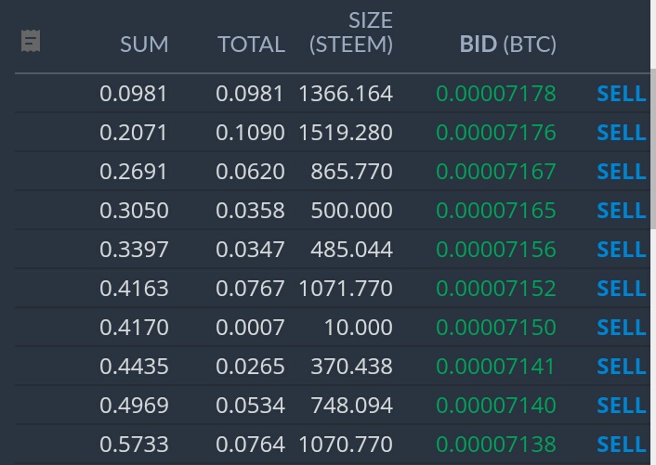Click SELL at bid 0.00007140
The height and width of the screenshot is (465, 656).
pos(622,406)
